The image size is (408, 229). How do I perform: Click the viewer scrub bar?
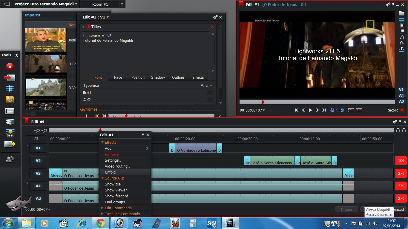click(317, 102)
